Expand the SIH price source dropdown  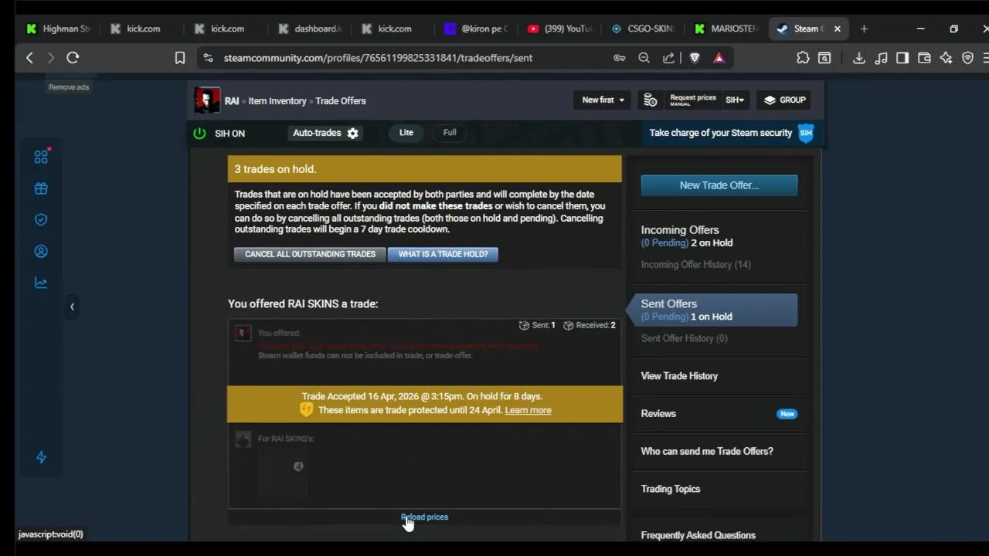[x=735, y=100]
